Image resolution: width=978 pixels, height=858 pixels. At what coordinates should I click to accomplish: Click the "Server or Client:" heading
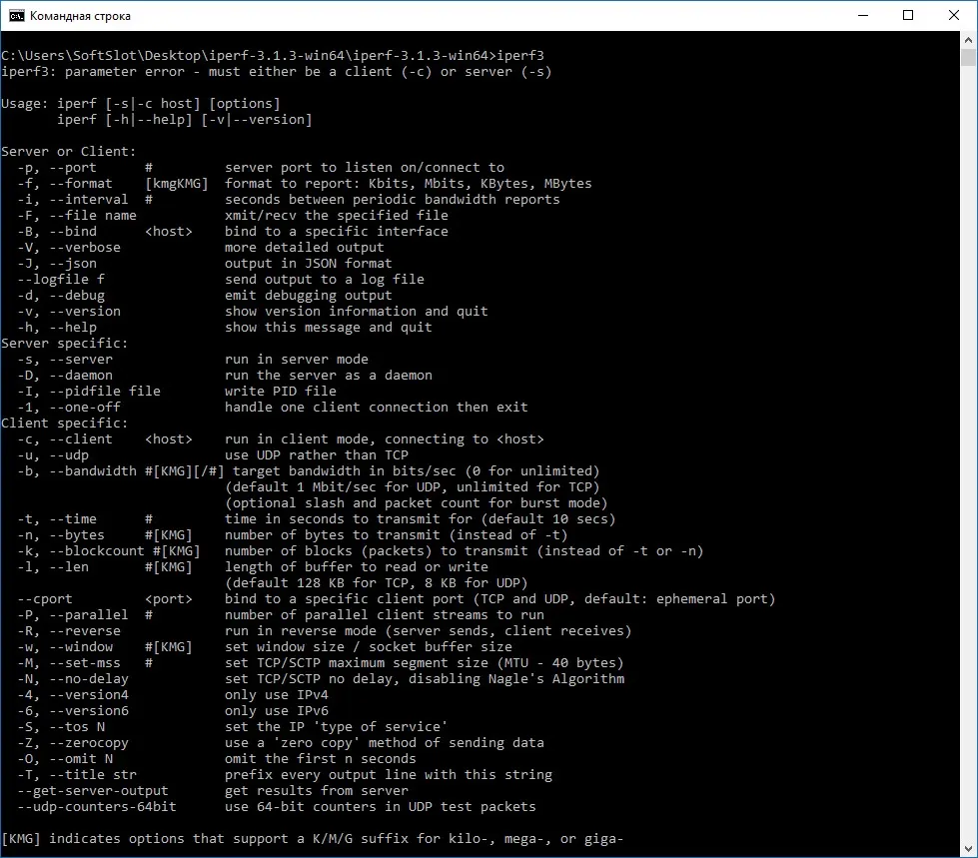coord(69,152)
